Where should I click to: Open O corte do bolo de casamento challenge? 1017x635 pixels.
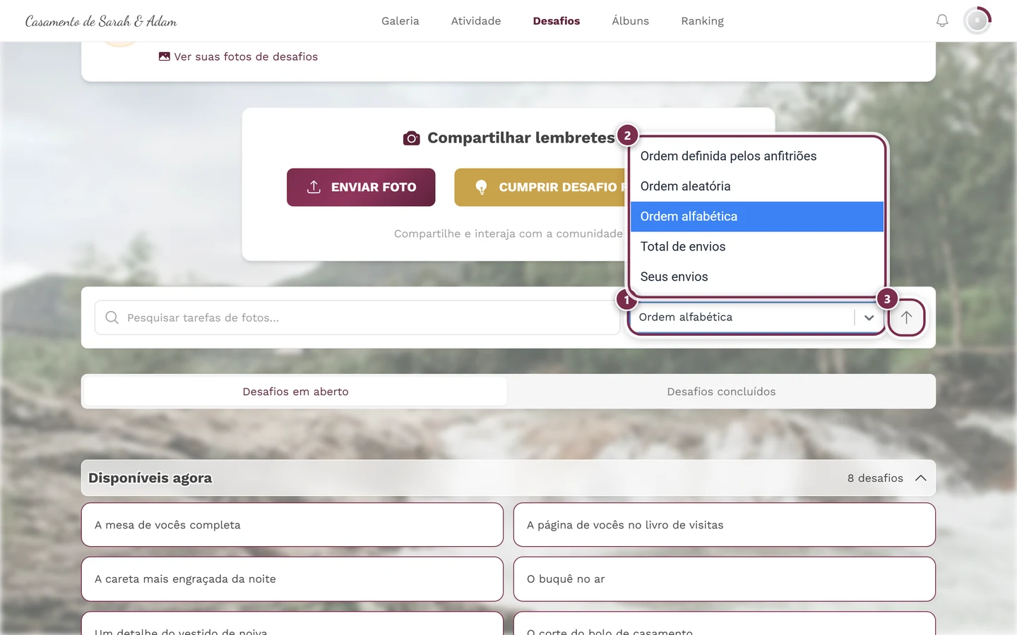tap(725, 624)
